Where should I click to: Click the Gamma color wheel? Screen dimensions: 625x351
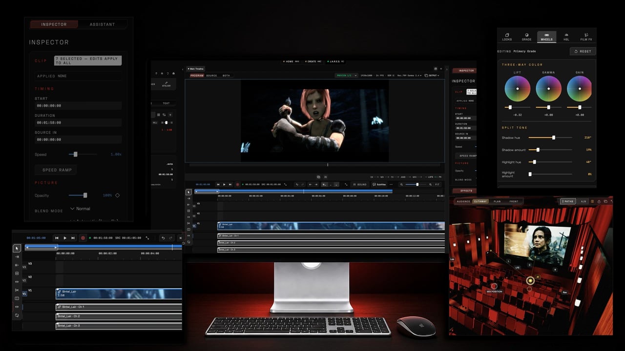tap(548, 89)
